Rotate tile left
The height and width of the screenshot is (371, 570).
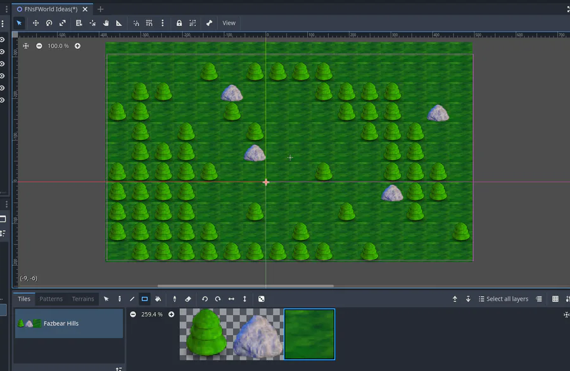coord(205,299)
